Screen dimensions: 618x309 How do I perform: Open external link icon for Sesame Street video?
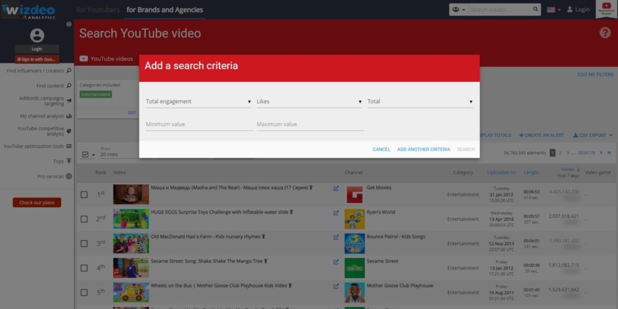pyautogui.click(x=336, y=261)
